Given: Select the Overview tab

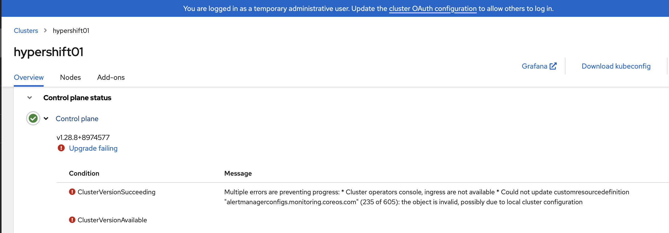Looking at the screenshot, I should point(29,77).
